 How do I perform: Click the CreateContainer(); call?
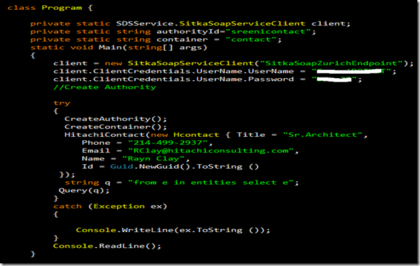[x=116, y=127]
